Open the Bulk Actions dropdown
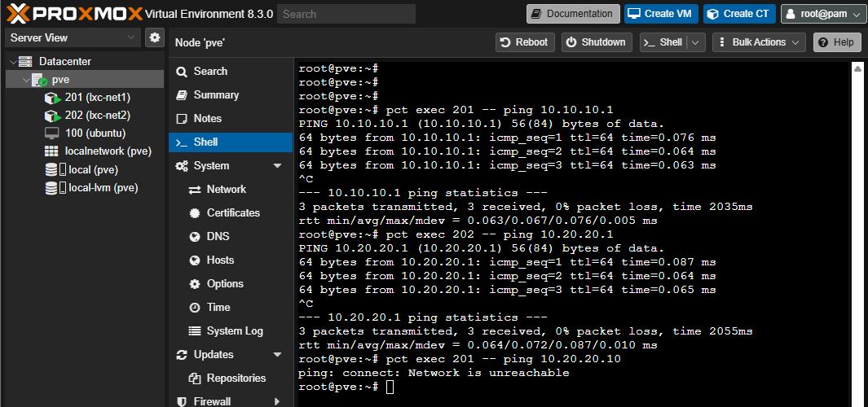The height and width of the screenshot is (407, 868). point(759,42)
